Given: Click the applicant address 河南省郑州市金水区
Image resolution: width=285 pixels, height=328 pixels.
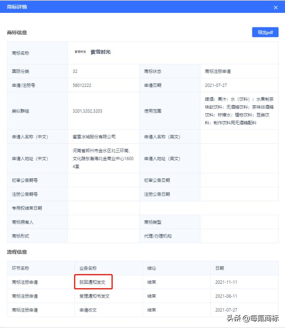Looking at the screenshot, I should click(x=103, y=158).
